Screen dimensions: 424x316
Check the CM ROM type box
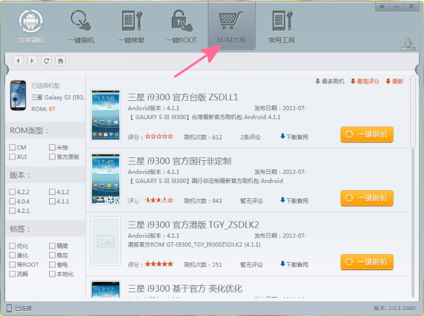coord(12,148)
